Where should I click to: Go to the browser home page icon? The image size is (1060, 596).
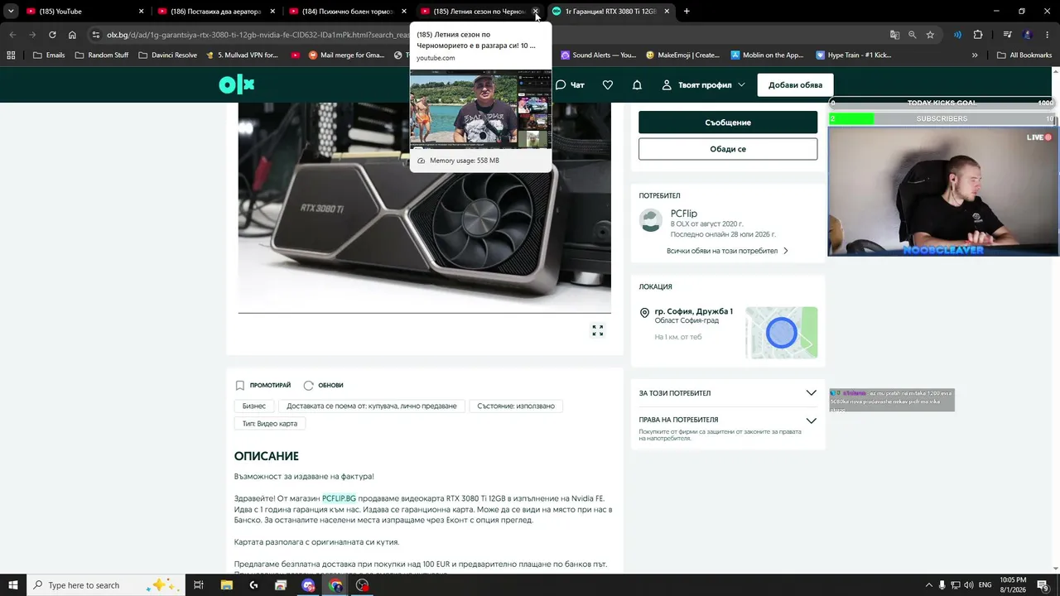(x=72, y=35)
